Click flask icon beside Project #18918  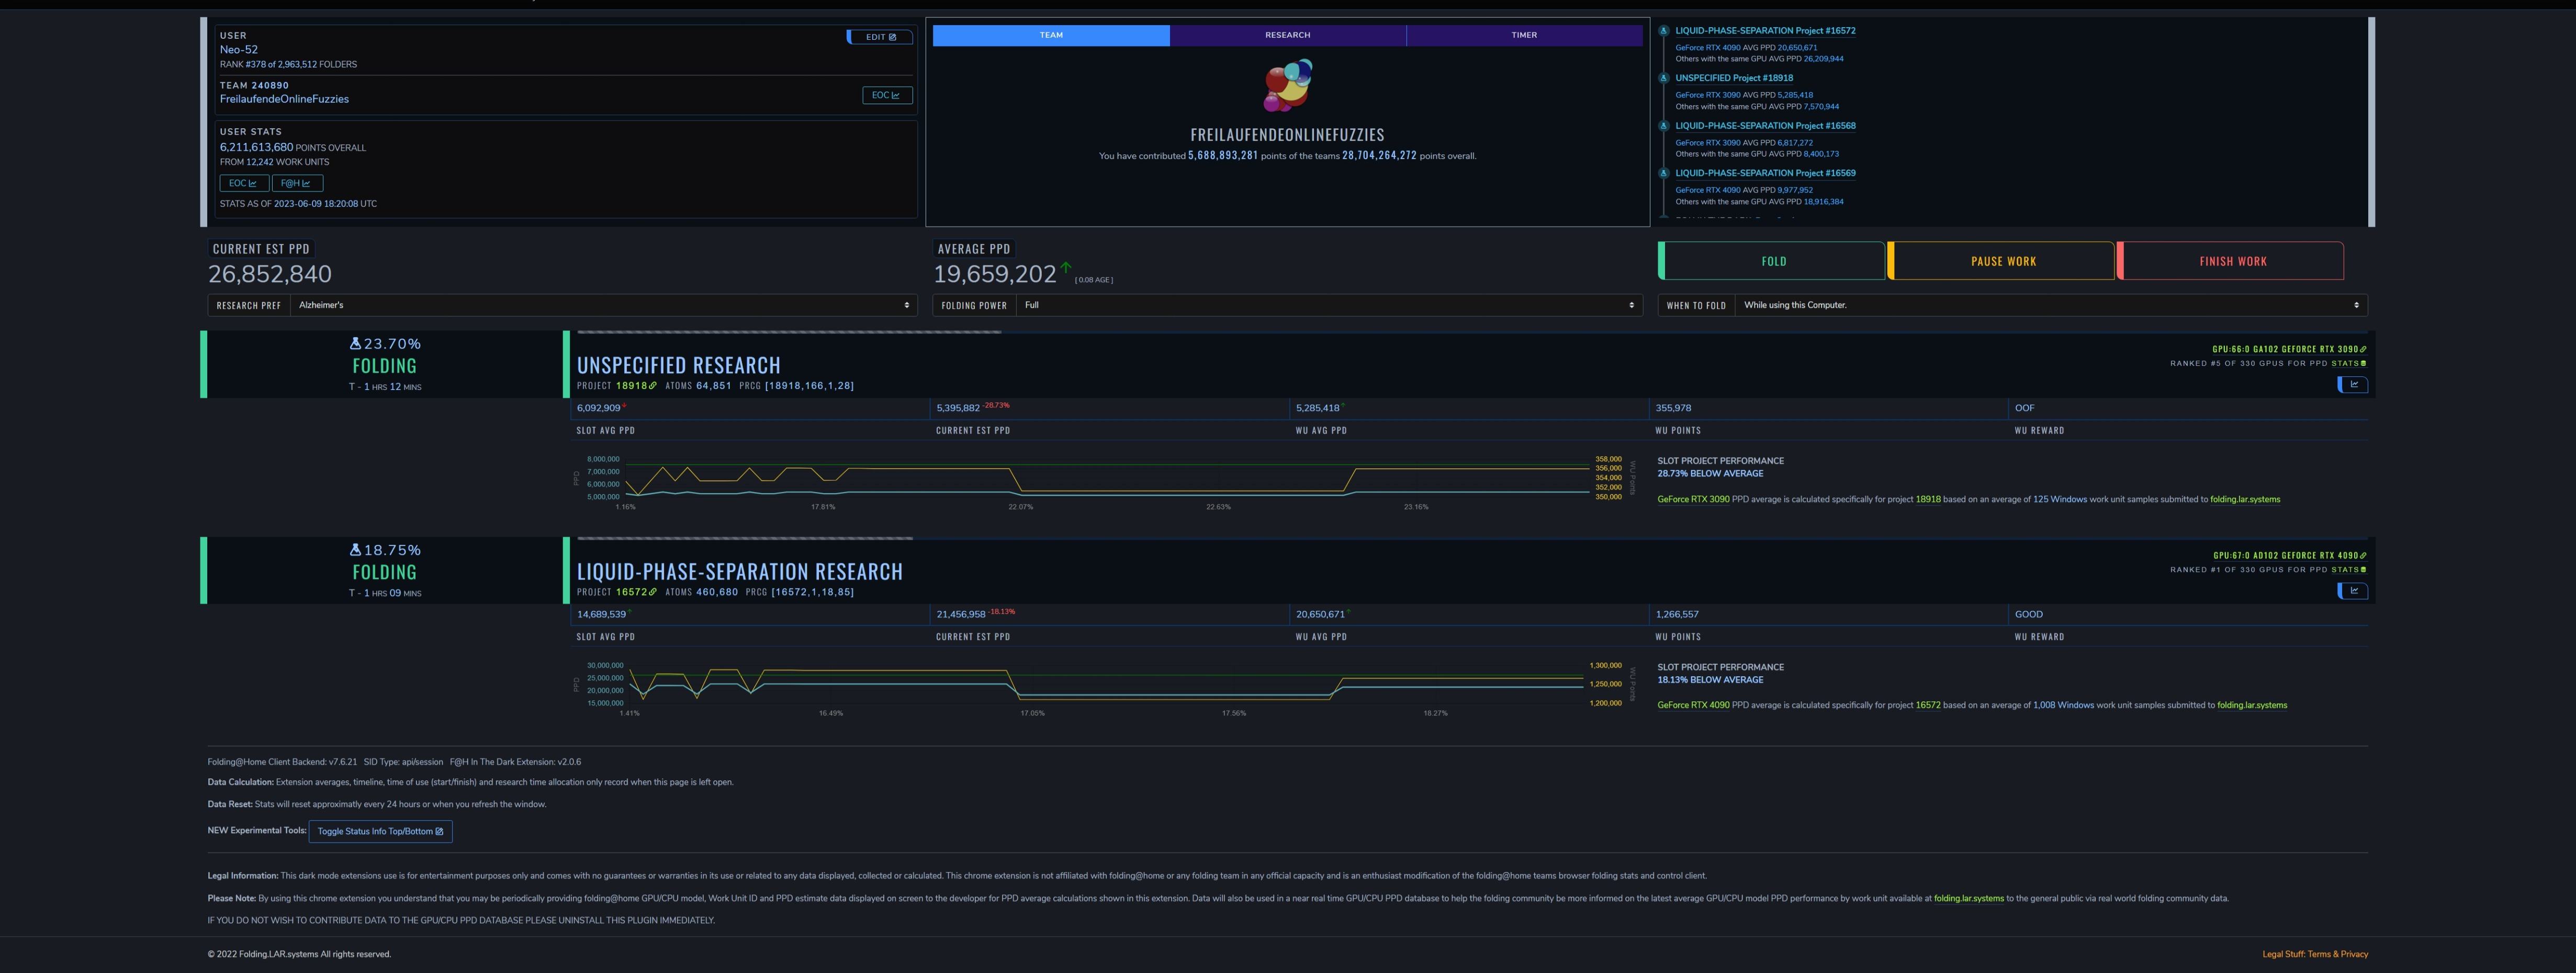tap(1664, 78)
